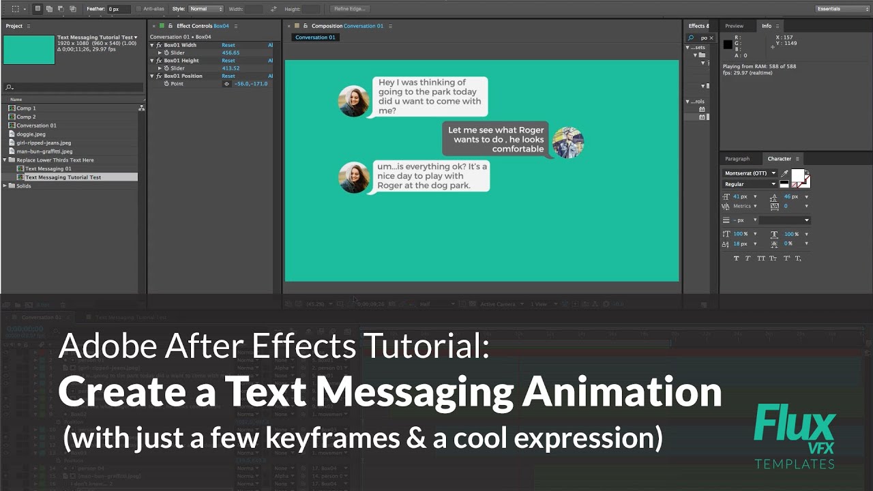Switch to the Info tab
Image resolution: width=873 pixels, height=491 pixels.
(x=767, y=26)
